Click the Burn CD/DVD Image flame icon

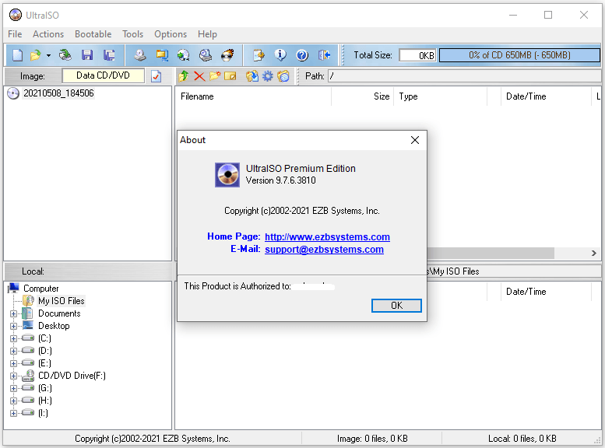[x=227, y=55]
